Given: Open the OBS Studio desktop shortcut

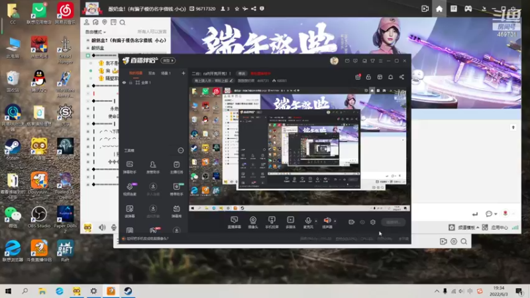Looking at the screenshot, I should tap(39, 217).
